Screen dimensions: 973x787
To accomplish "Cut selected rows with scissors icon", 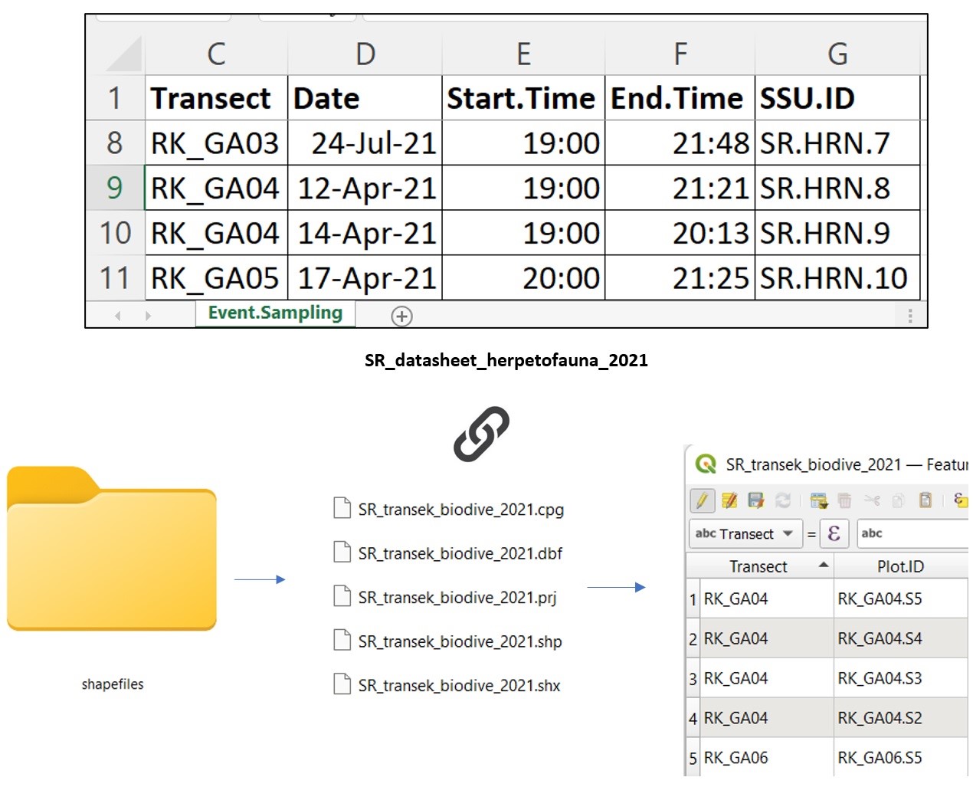I will pyautogui.click(x=872, y=500).
